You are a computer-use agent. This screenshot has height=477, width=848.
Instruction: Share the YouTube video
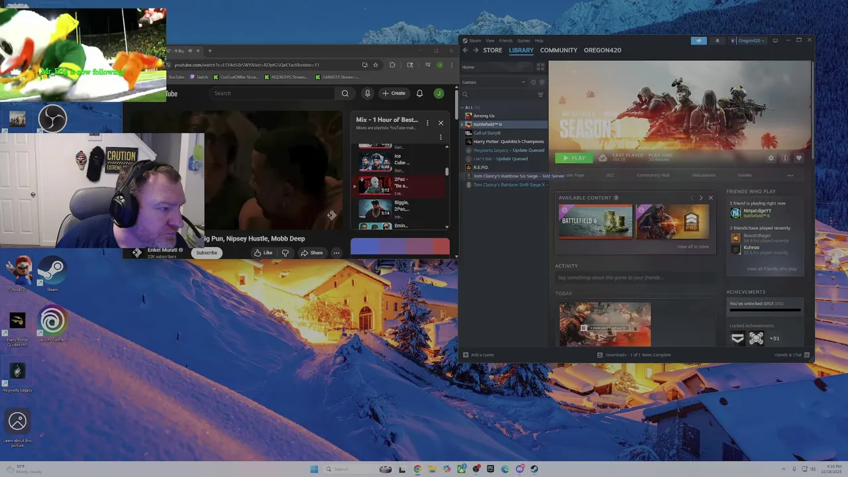point(311,252)
